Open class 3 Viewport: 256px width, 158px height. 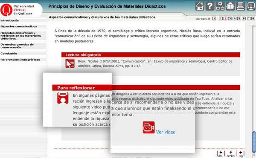(x=230, y=18)
